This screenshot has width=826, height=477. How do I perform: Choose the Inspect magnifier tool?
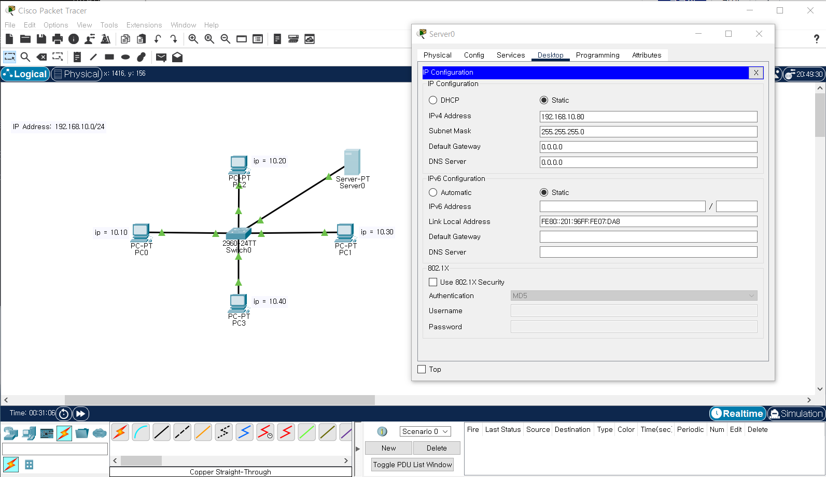click(25, 57)
